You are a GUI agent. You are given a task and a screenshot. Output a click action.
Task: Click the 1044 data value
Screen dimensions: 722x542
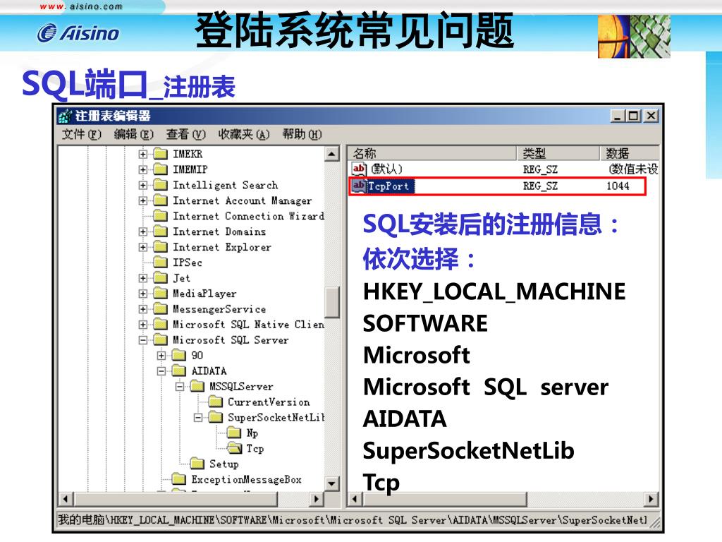[x=618, y=186]
